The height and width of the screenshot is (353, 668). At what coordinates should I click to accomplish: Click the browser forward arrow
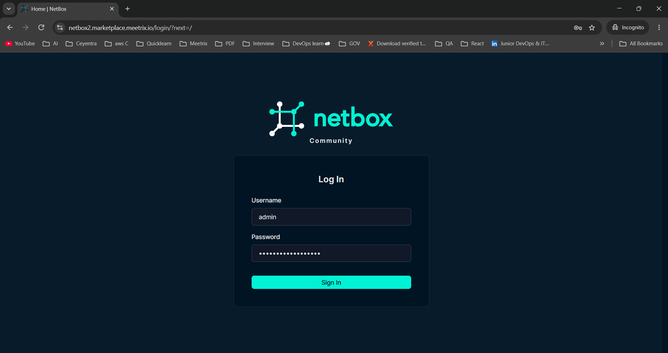click(25, 28)
